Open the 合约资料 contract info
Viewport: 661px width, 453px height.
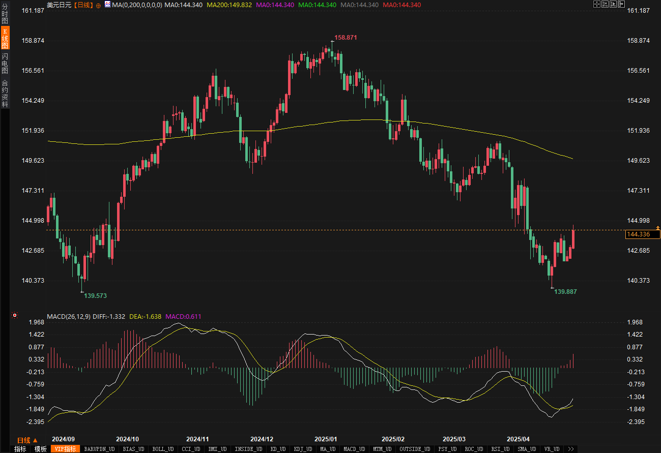[5, 93]
